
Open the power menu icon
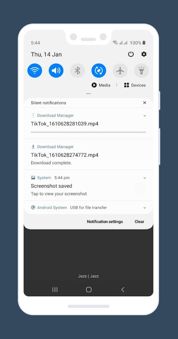click(x=131, y=54)
